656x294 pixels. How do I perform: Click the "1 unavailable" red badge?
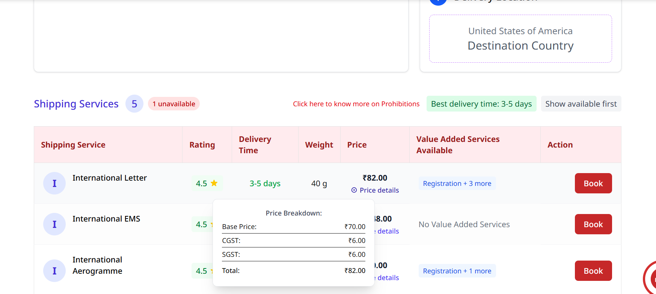click(x=174, y=104)
